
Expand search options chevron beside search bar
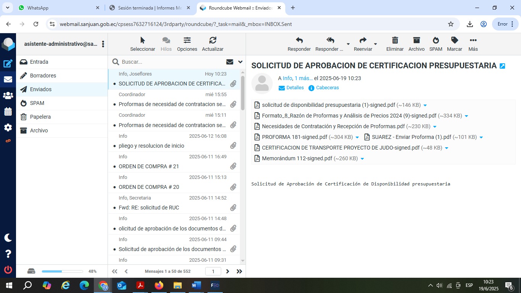[240, 62]
